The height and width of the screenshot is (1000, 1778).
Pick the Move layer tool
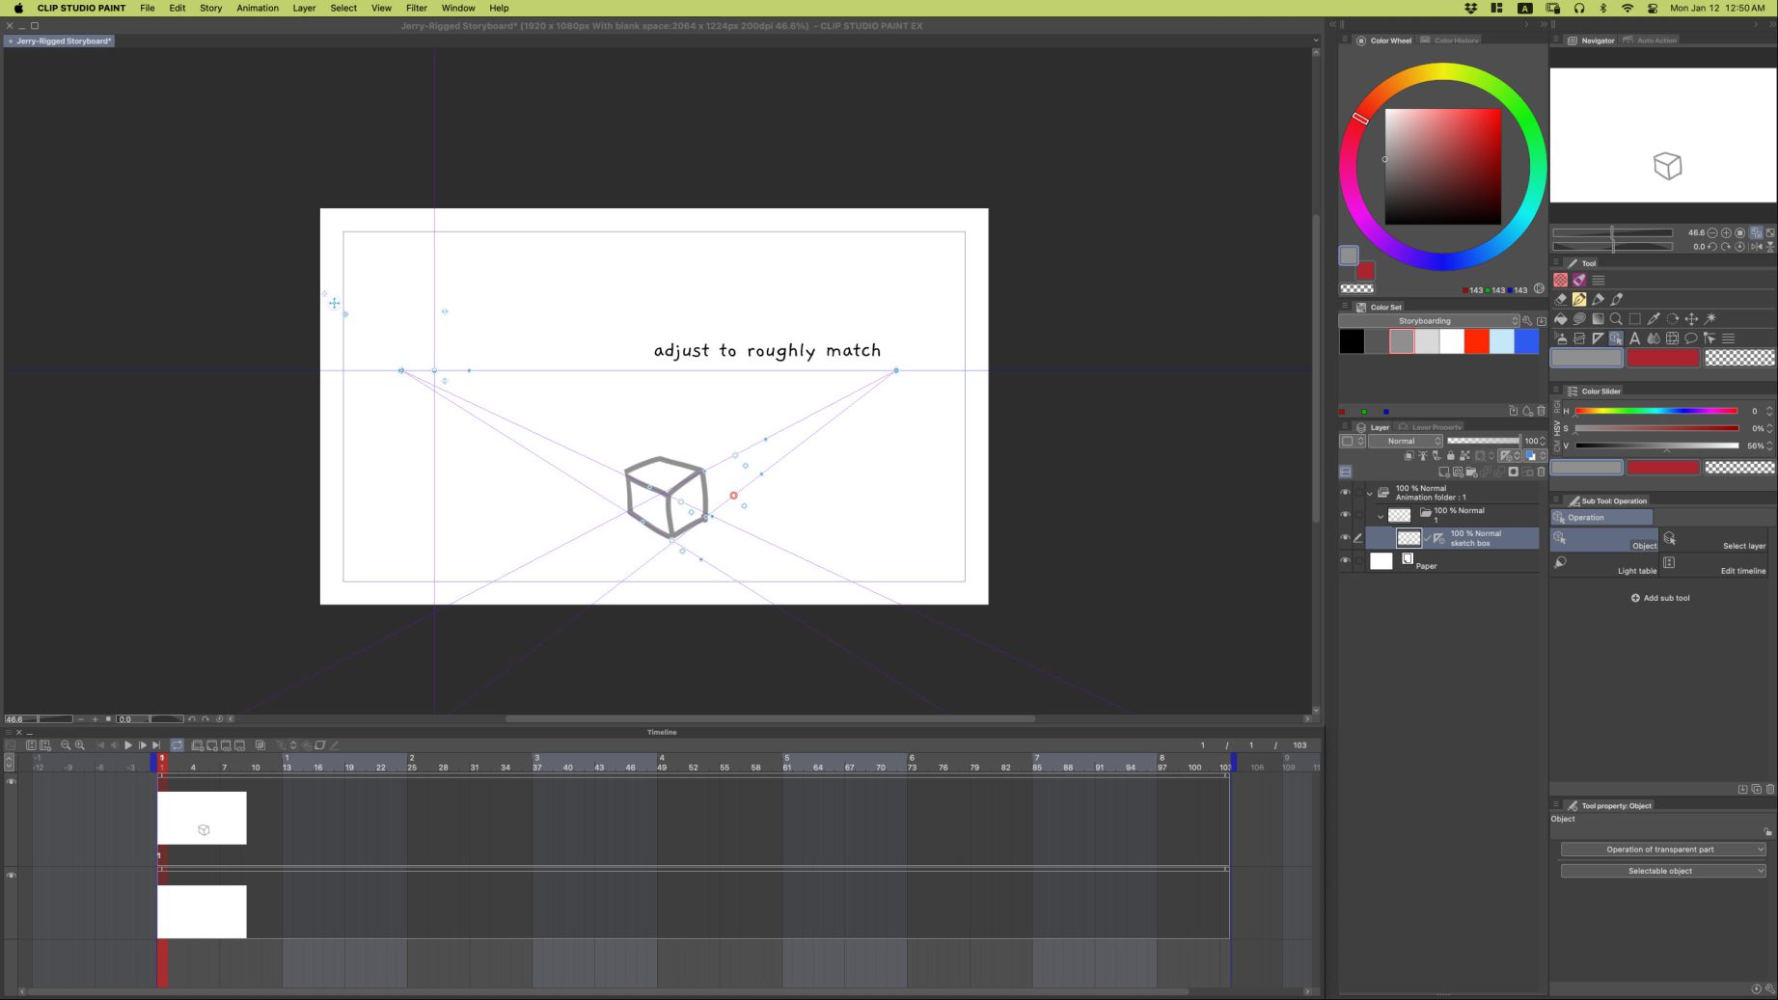click(x=1691, y=319)
